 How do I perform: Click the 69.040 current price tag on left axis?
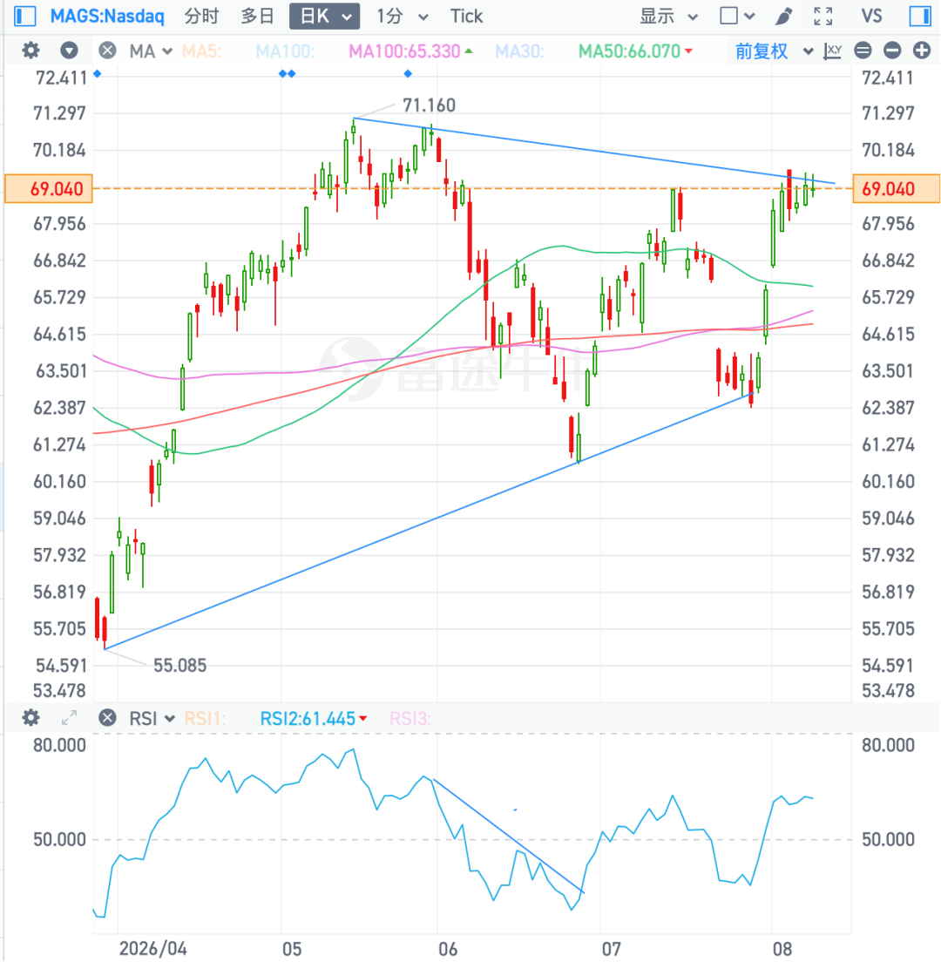coord(49,189)
